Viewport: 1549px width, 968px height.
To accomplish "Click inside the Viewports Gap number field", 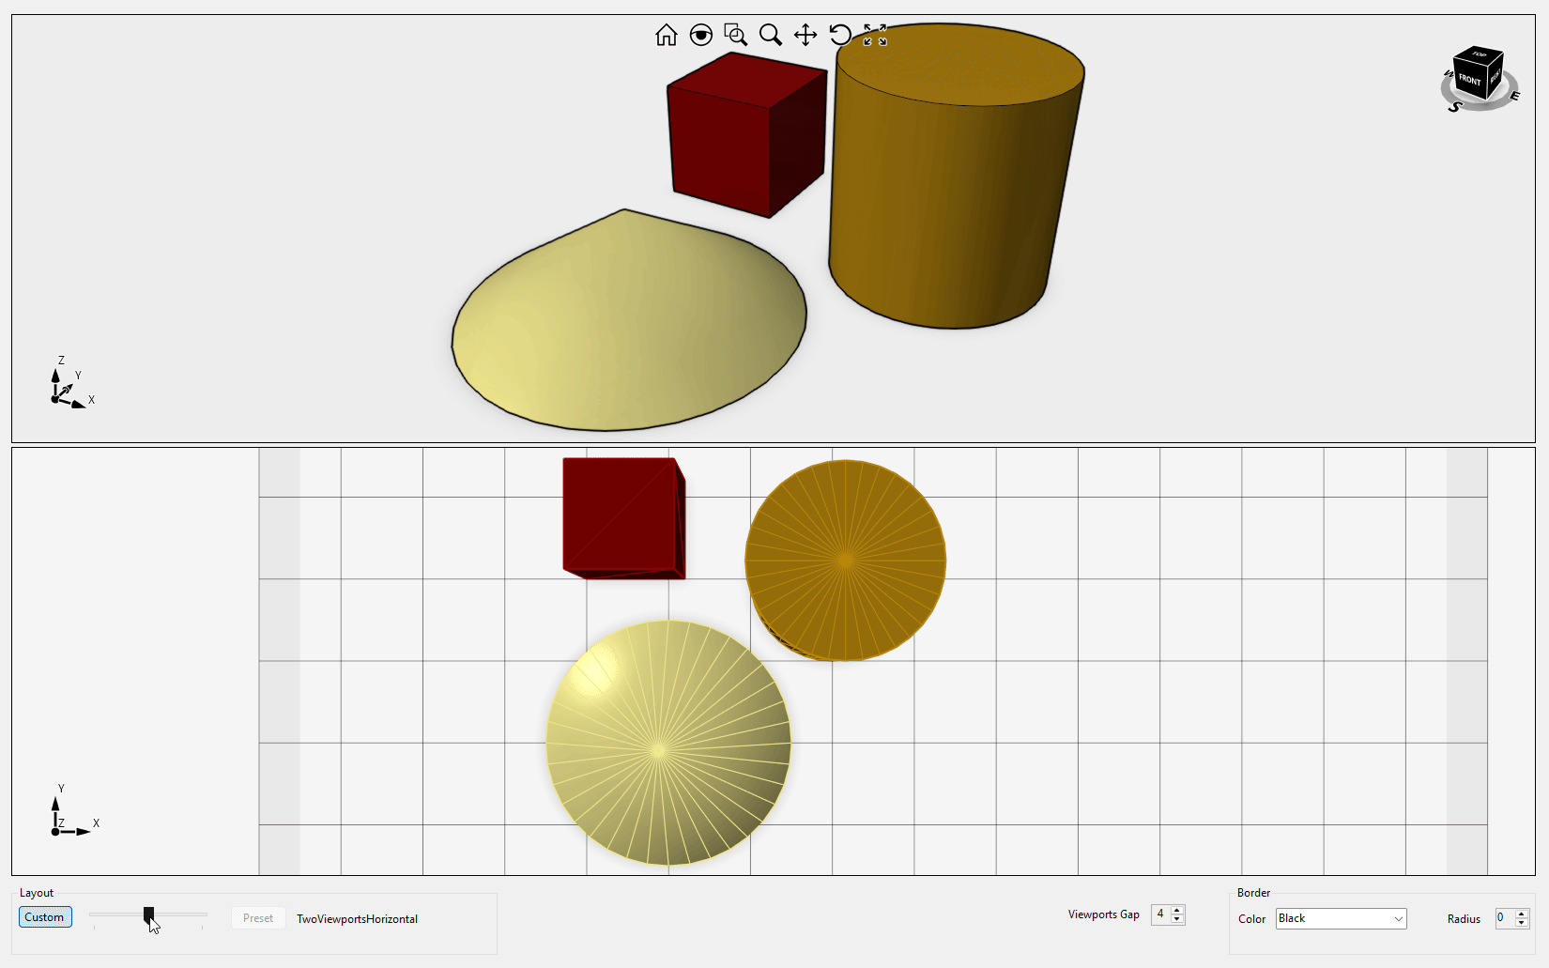I will point(1160,914).
